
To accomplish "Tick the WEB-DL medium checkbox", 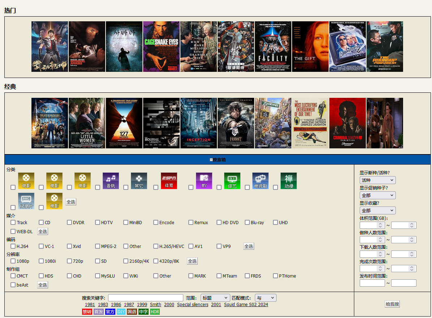I will [13, 231].
